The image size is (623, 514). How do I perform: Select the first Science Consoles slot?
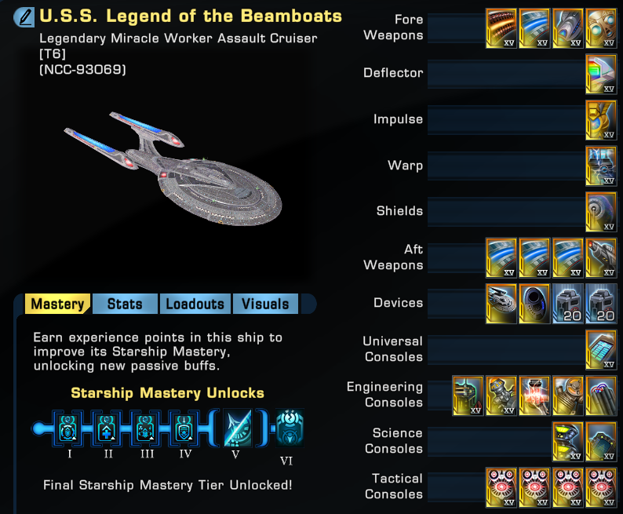(567, 442)
